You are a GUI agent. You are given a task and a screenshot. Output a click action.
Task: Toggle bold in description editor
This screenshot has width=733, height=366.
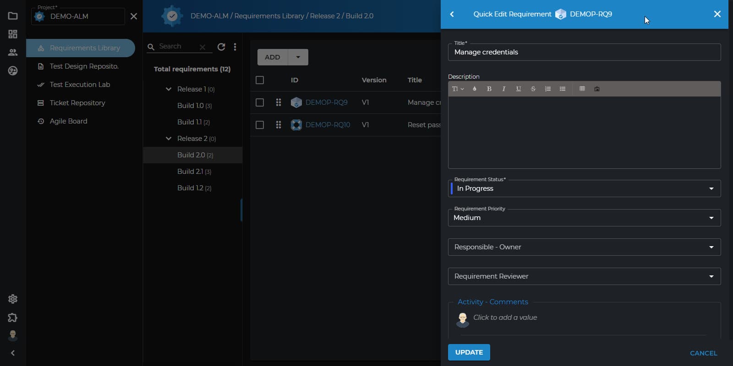pyautogui.click(x=489, y=89)
